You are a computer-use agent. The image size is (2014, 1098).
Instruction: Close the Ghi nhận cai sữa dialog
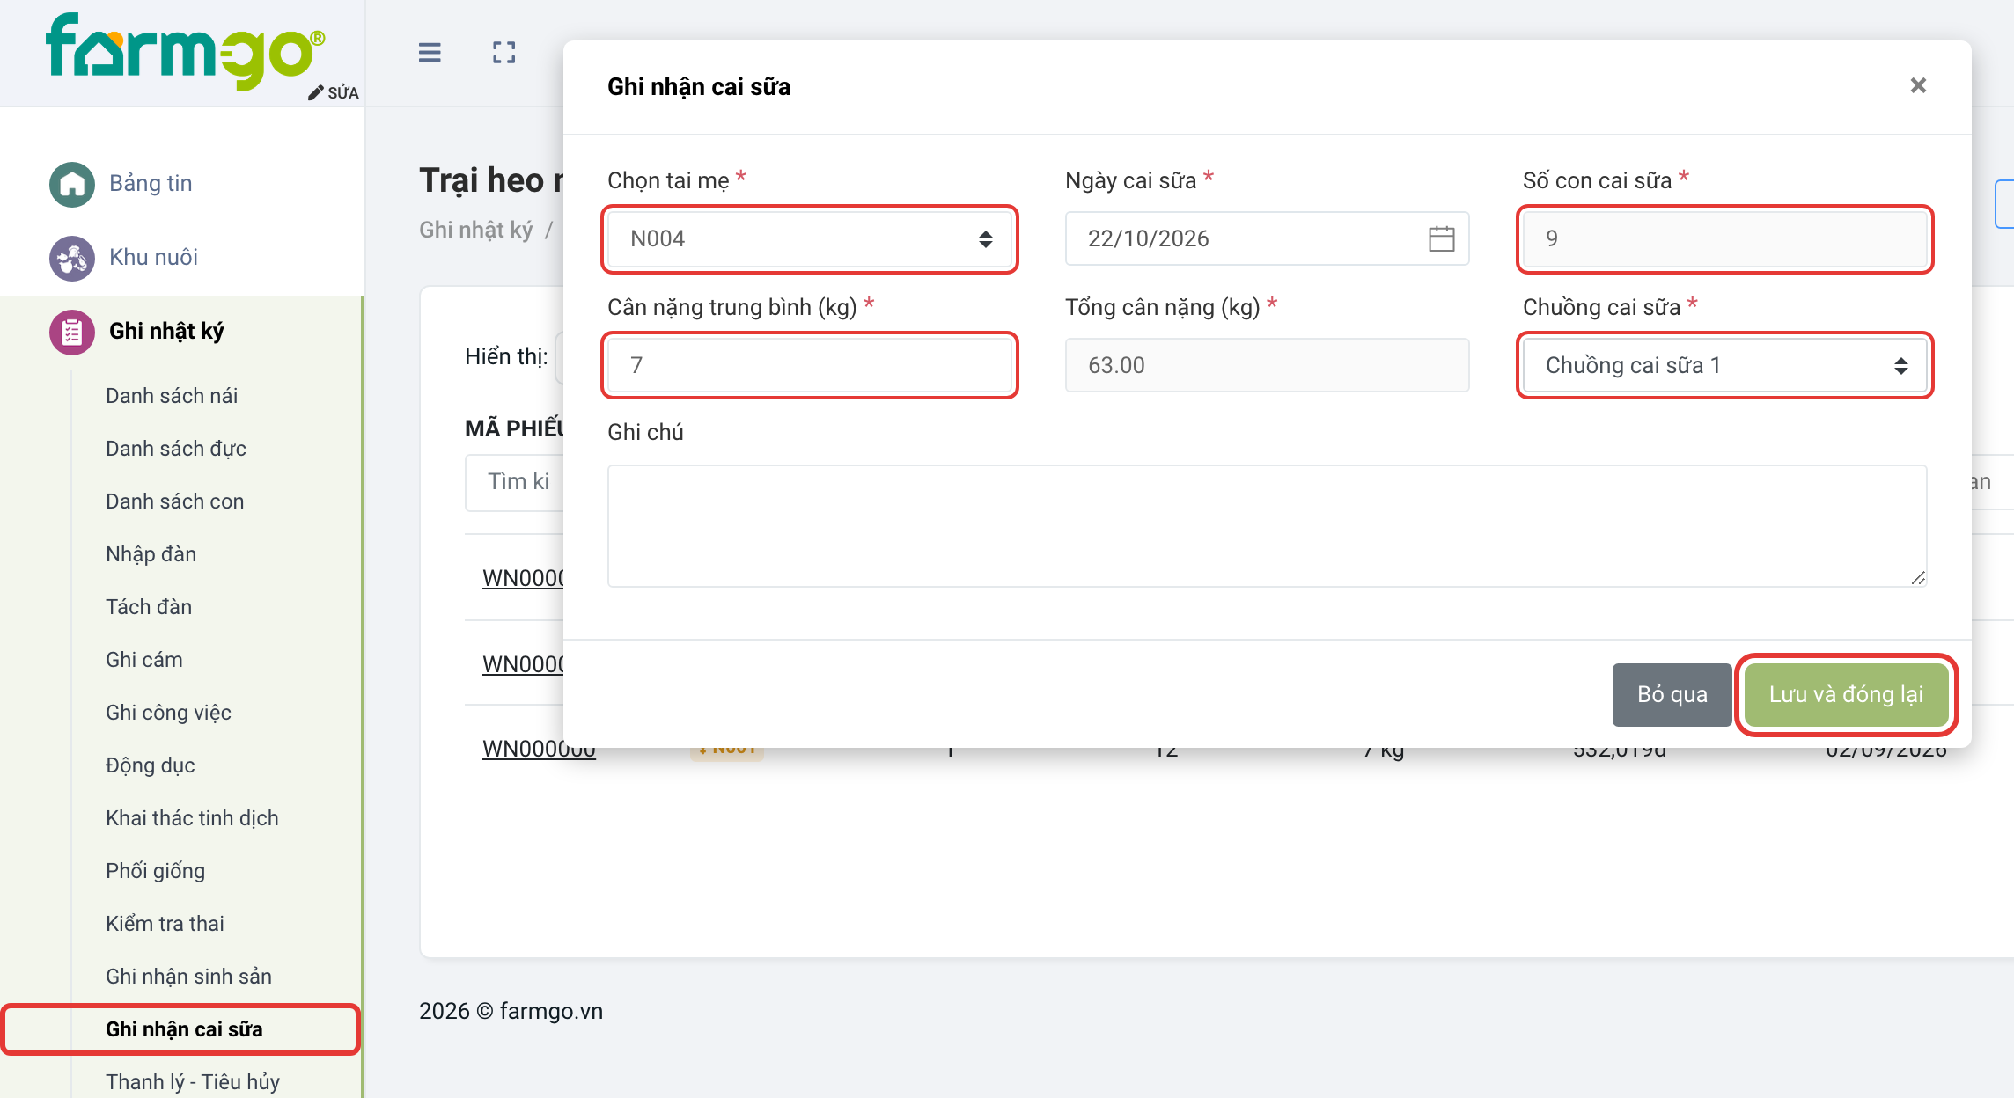pyautogui.click(x=1918, y=85)
